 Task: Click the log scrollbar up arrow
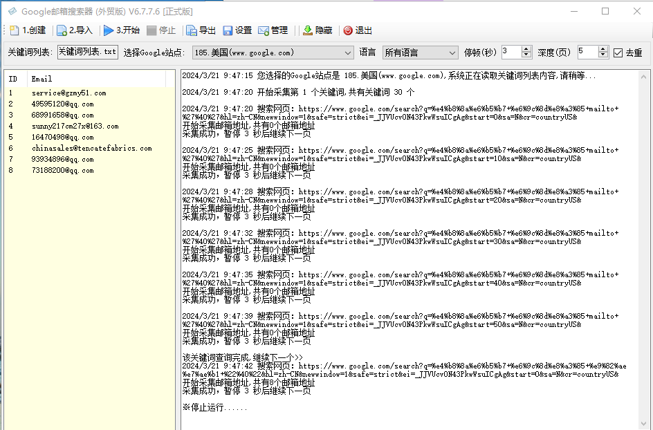point(643,77)
